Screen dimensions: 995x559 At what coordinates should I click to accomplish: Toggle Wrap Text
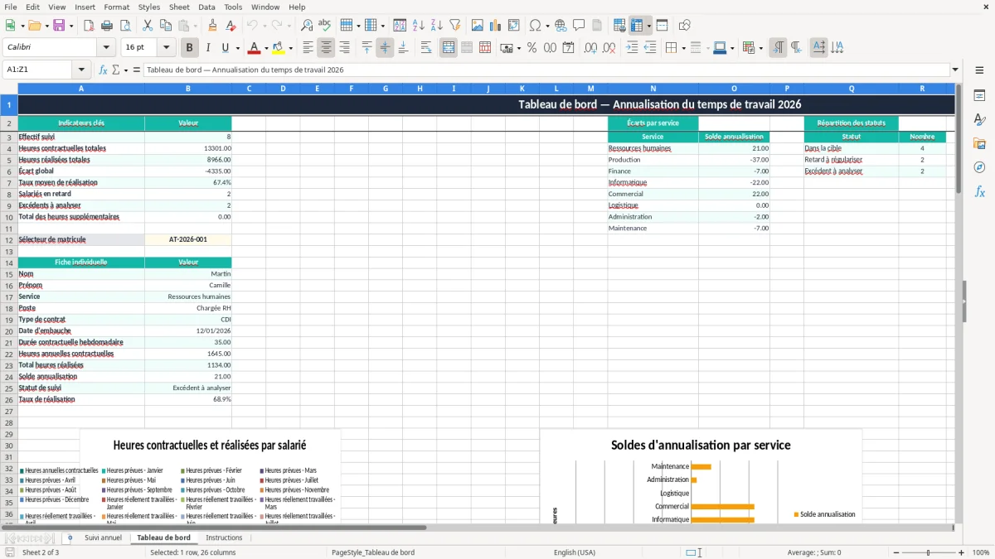pyautogui.click(x=426, y=48)
